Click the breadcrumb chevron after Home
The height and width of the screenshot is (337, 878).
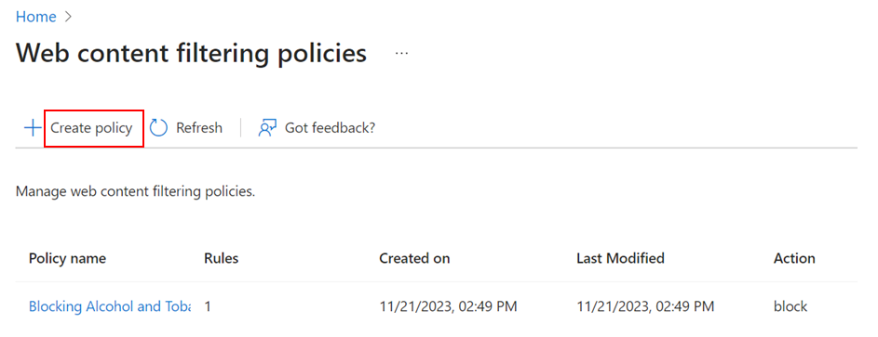(x=68, y=17)
